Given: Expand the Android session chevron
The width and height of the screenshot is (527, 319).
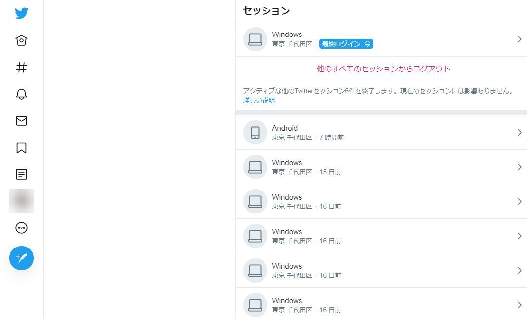Looking at the screenshot, I should click(x=519, y=133).
